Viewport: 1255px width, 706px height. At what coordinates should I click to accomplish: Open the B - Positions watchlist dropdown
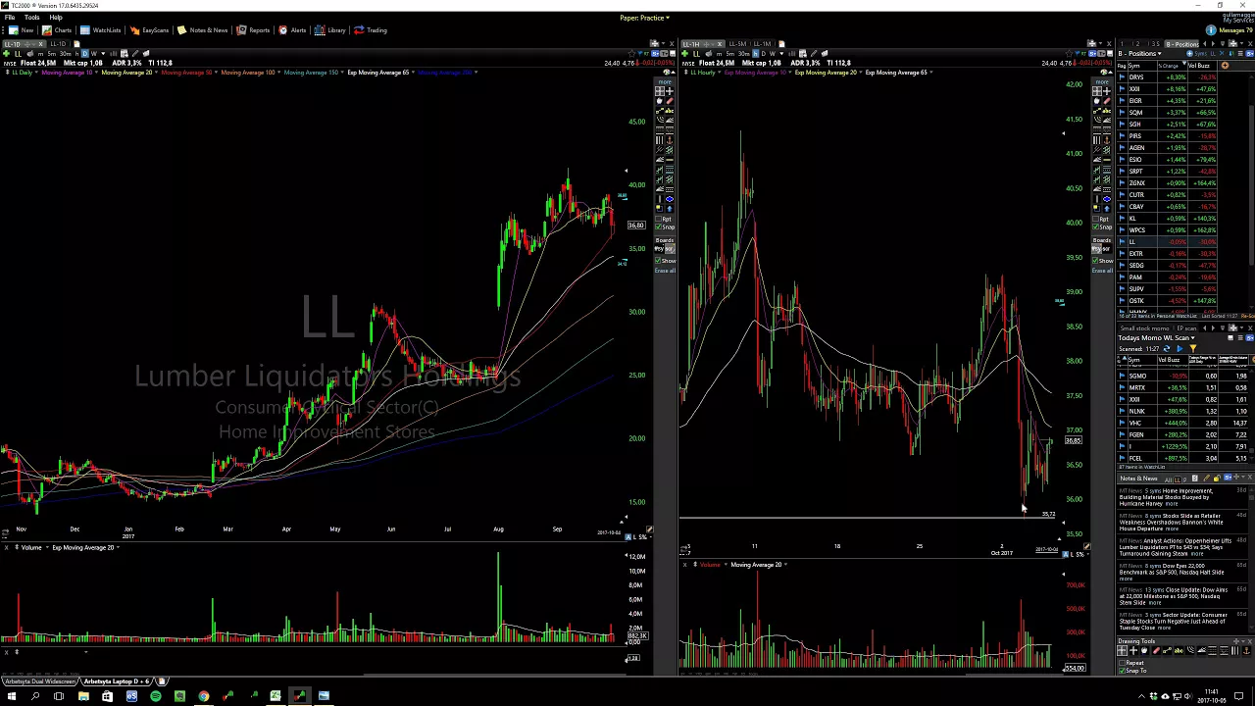point(1140,54)
